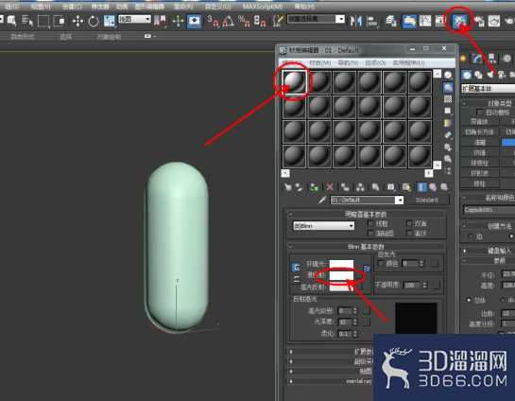Open the 视图 reference coordinate dropdown
The width and height of the screenshot is (515, 401).
(x=135, y=20)
